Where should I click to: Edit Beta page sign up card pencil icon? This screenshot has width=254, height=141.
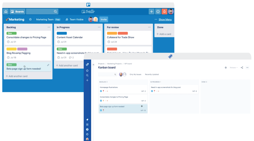point(48,65)
